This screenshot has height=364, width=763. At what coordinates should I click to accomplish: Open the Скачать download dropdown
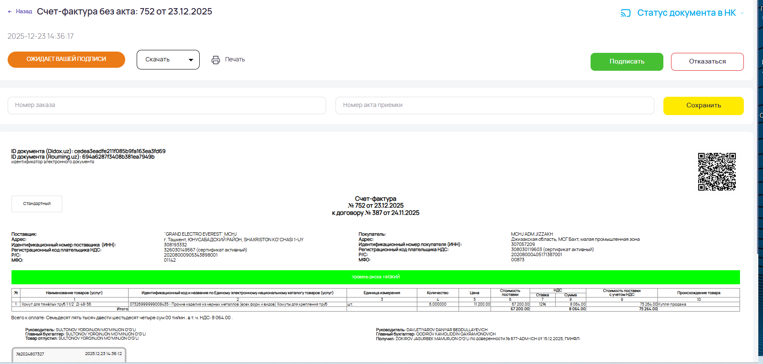click(168, 60)
